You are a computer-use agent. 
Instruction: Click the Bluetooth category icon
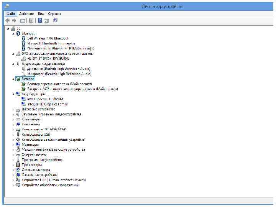pos(18,33)
